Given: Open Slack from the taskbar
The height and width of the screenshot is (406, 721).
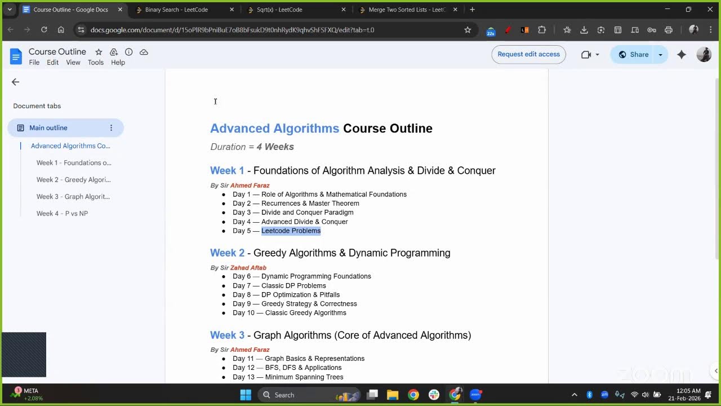Looking at the screenshot, I should [x=434, y=395].
